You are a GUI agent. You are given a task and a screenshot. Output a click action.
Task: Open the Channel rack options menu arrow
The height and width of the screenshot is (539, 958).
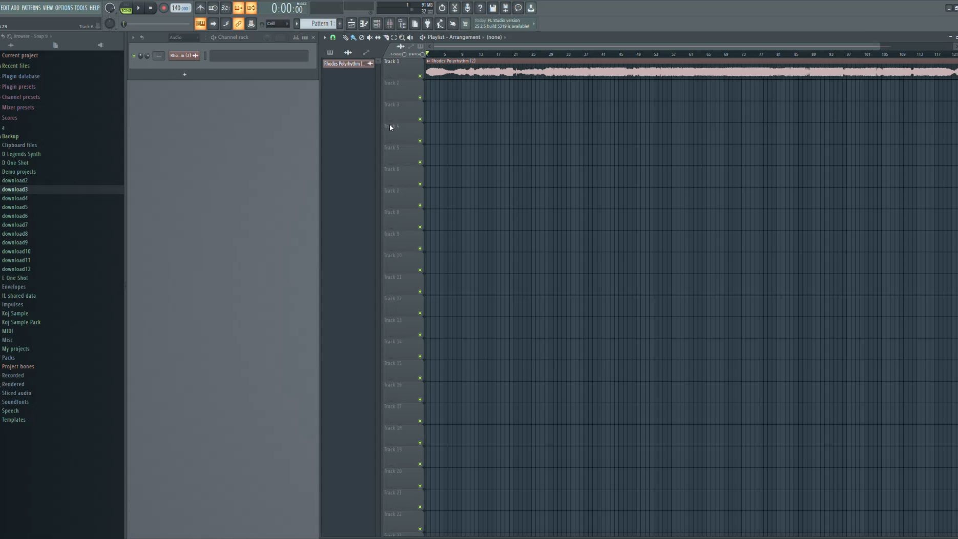point(133,37)
